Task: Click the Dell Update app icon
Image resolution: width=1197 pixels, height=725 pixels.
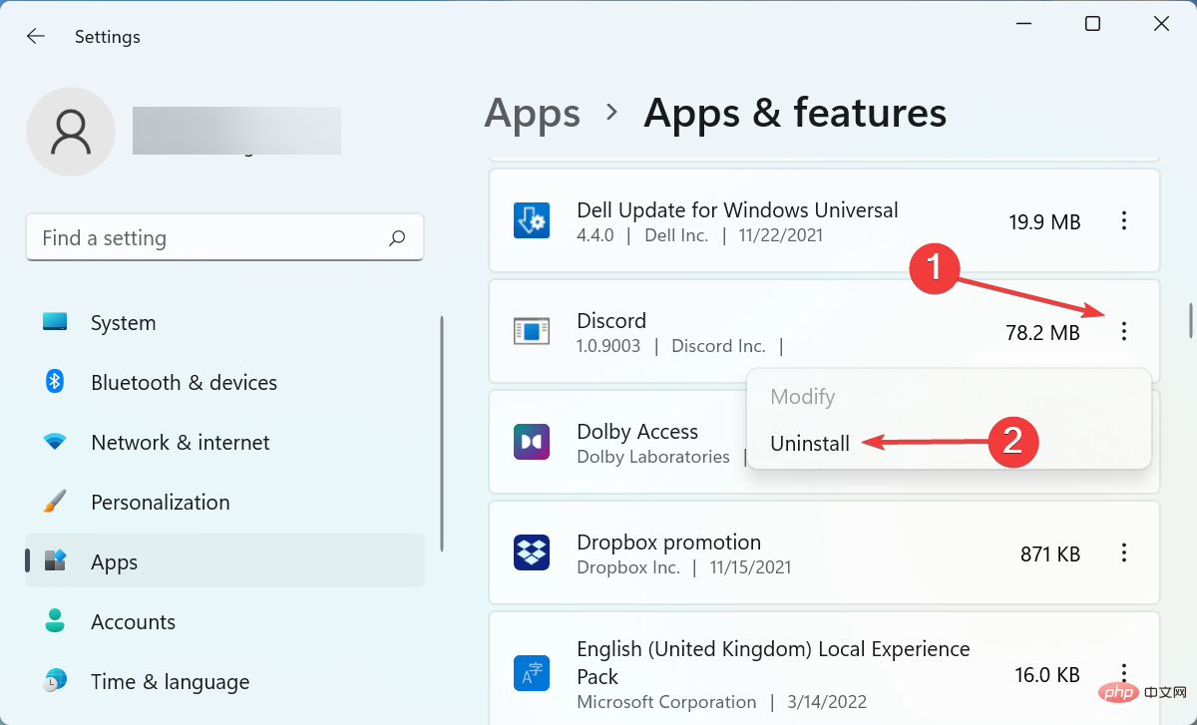Action: coord(532,220)
